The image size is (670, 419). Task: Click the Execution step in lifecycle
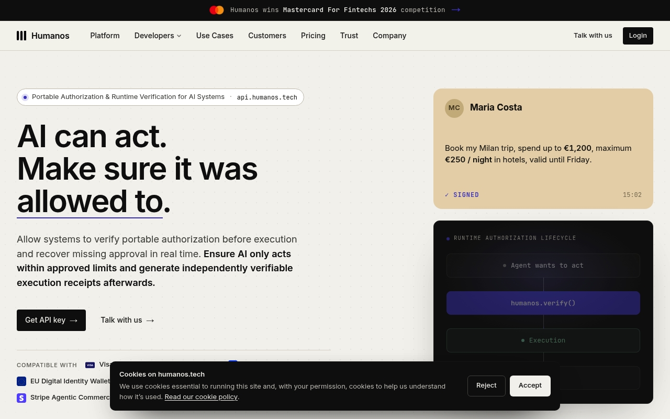point(543,340)
